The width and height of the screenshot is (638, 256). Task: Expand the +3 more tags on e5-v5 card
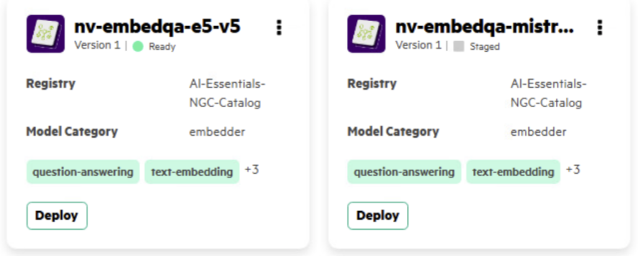[252, 169]
